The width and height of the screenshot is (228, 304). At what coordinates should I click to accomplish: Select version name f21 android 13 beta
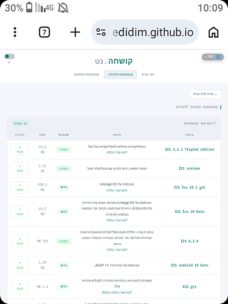tap(190, 265)
